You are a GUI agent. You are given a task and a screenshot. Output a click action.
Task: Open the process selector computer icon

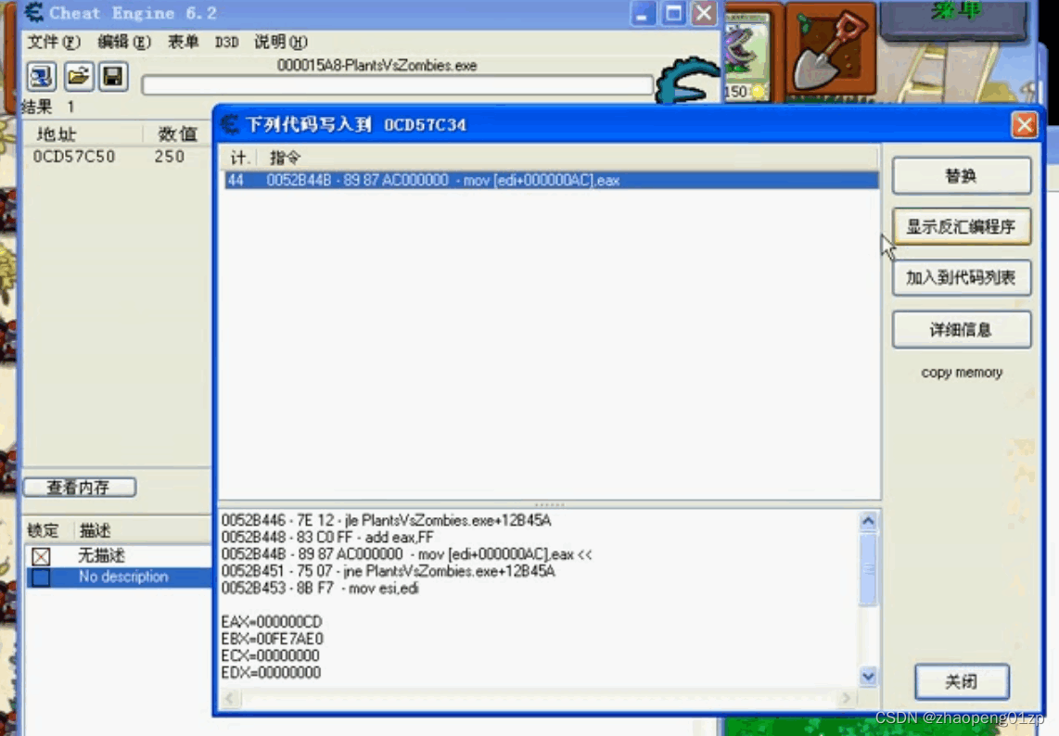tap(41, 76)
